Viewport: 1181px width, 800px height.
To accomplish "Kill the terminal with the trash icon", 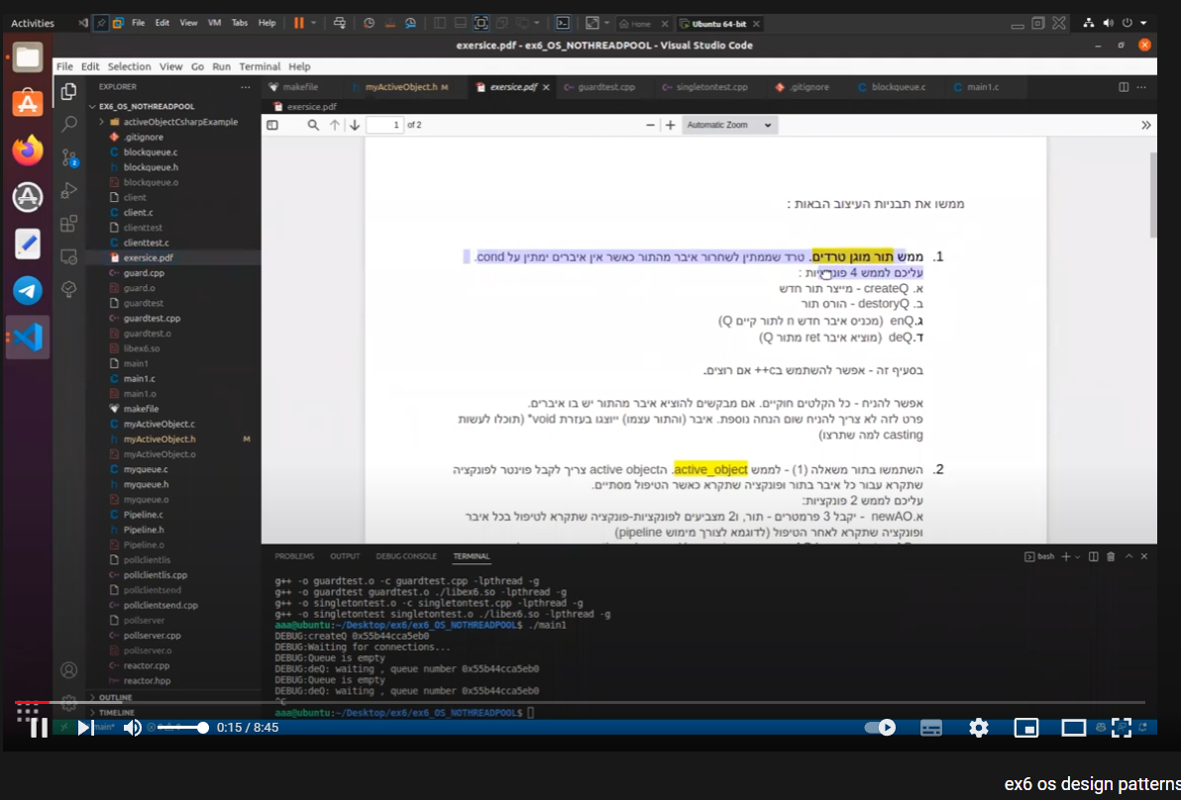I will coord(1113,555).
